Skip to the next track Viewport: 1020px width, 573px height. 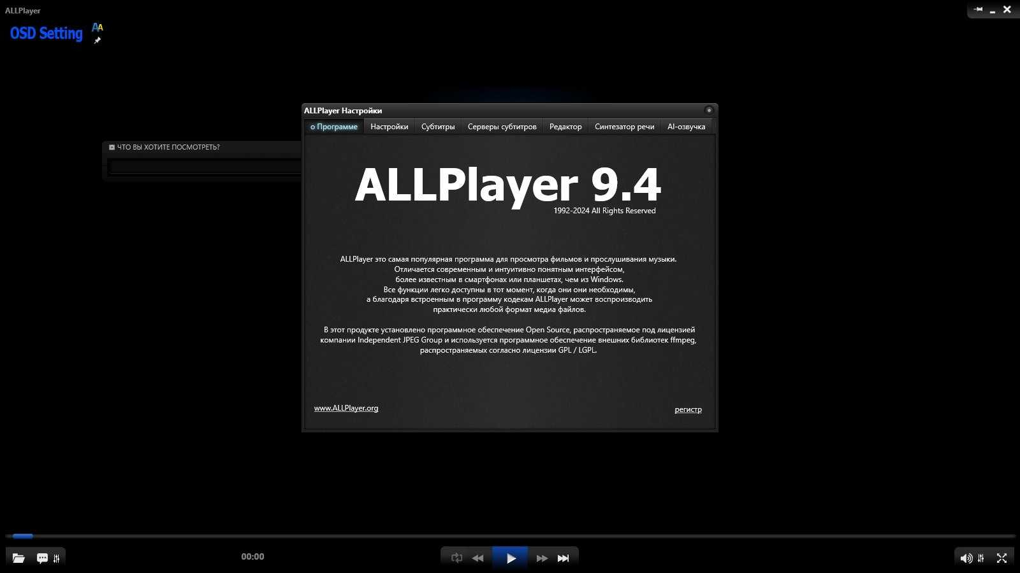[x=563, y=558]
